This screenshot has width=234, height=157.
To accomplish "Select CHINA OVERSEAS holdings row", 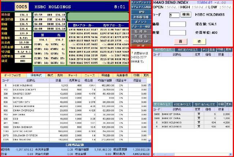I will coord(74,110).
